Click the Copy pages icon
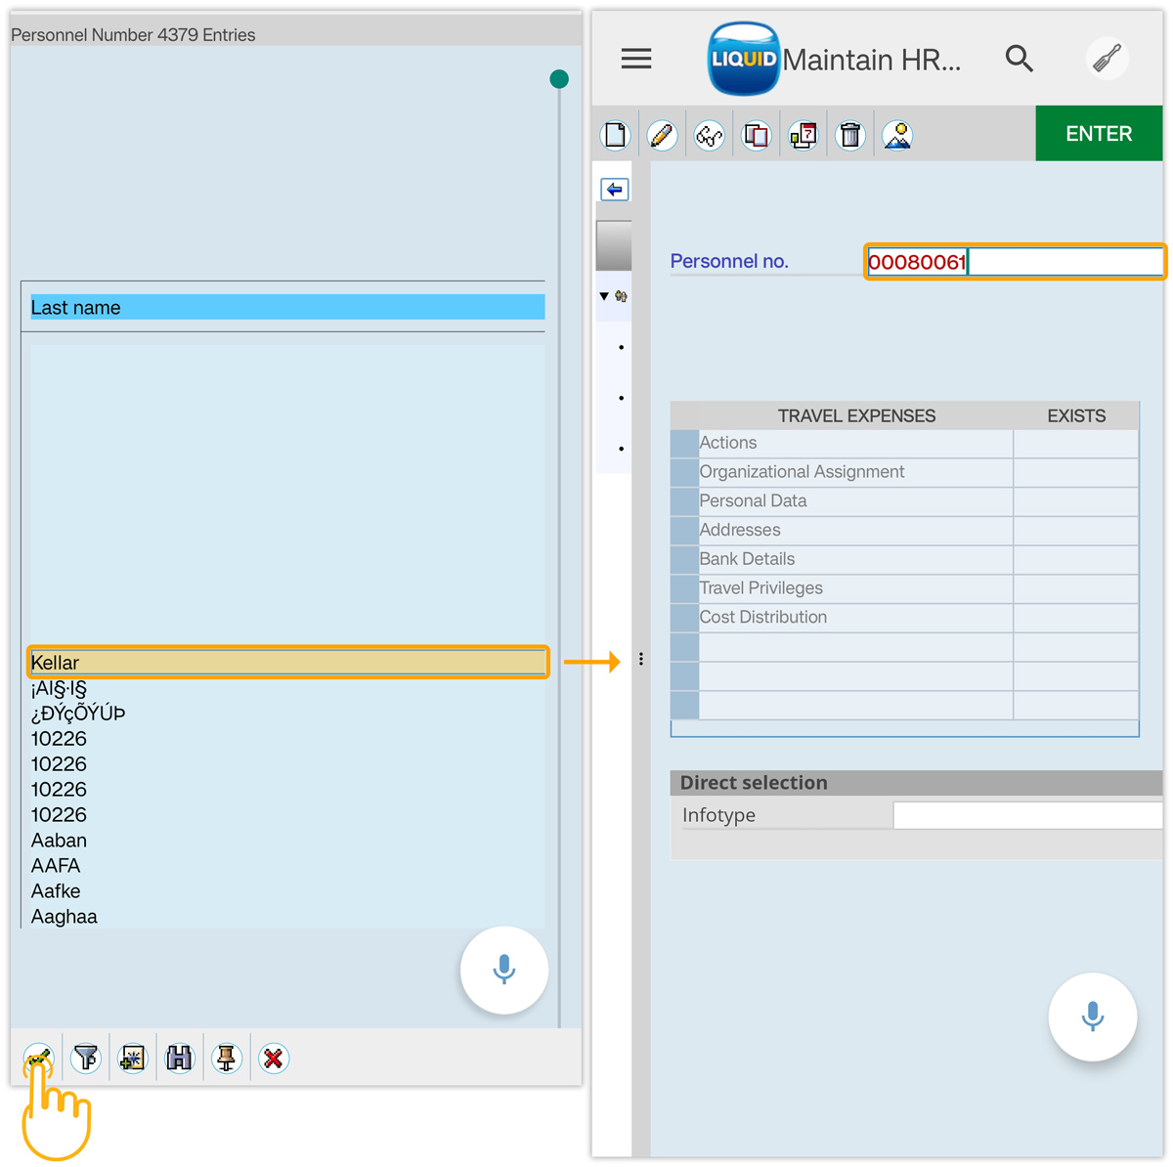 tap(757, 135)
